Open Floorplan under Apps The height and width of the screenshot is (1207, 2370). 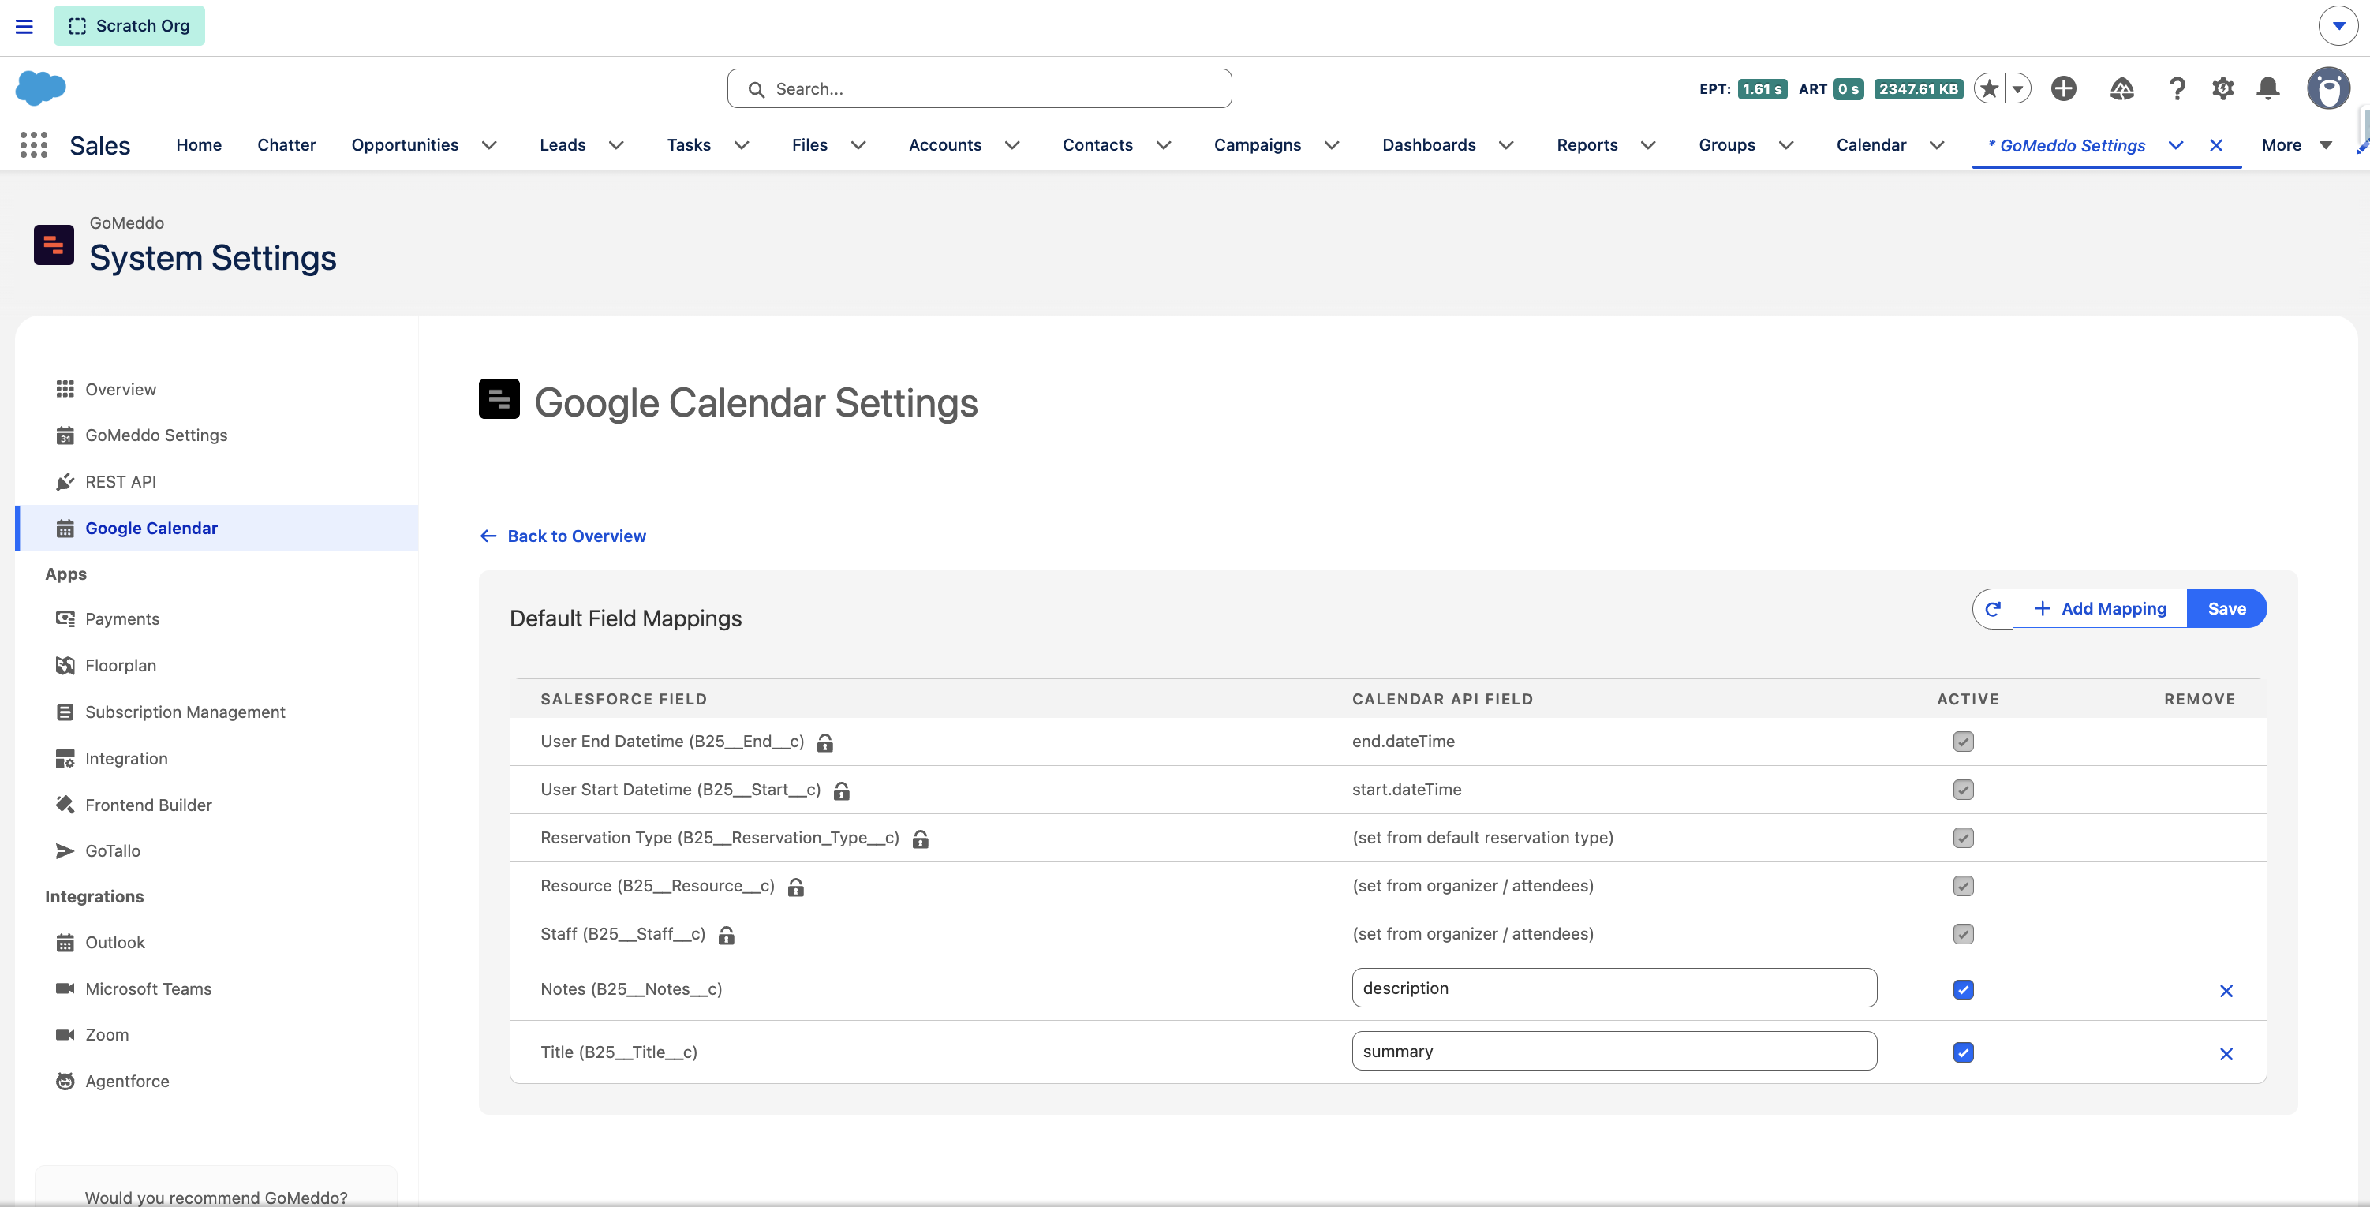point(121,665)
